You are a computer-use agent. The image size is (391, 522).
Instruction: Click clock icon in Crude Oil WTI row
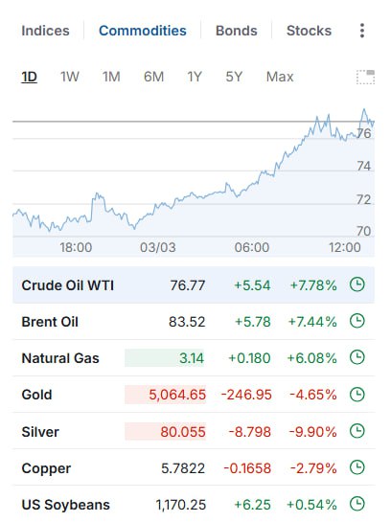pos(357,285)
